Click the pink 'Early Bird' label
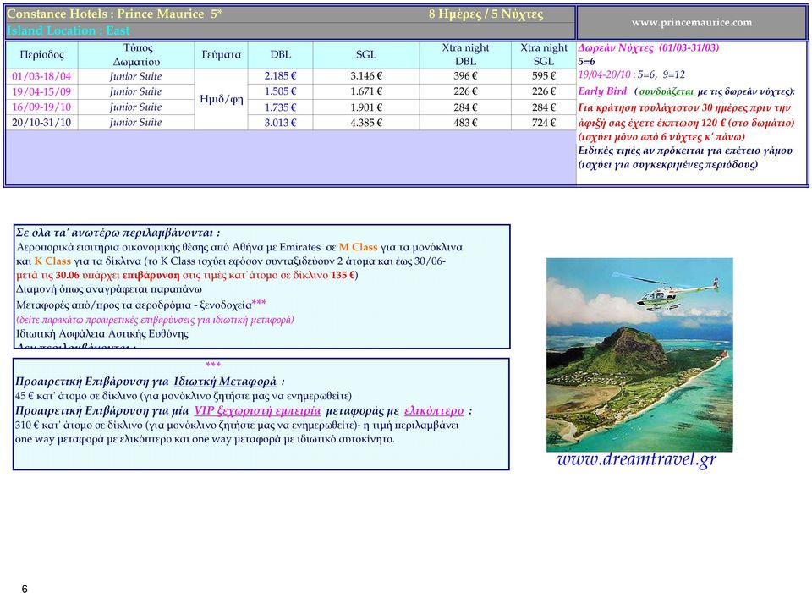812x593 pixels. [x=602, y=91]
